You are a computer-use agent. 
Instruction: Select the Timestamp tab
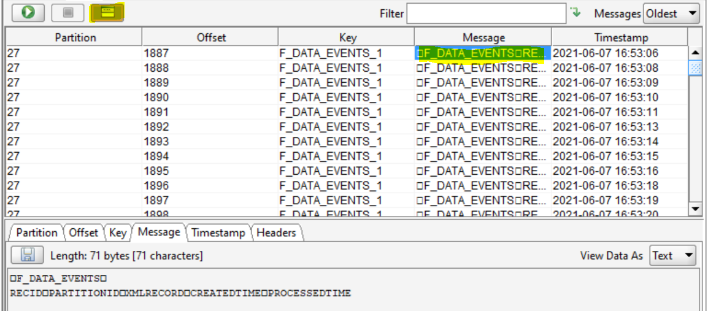[x=218, y=232]
